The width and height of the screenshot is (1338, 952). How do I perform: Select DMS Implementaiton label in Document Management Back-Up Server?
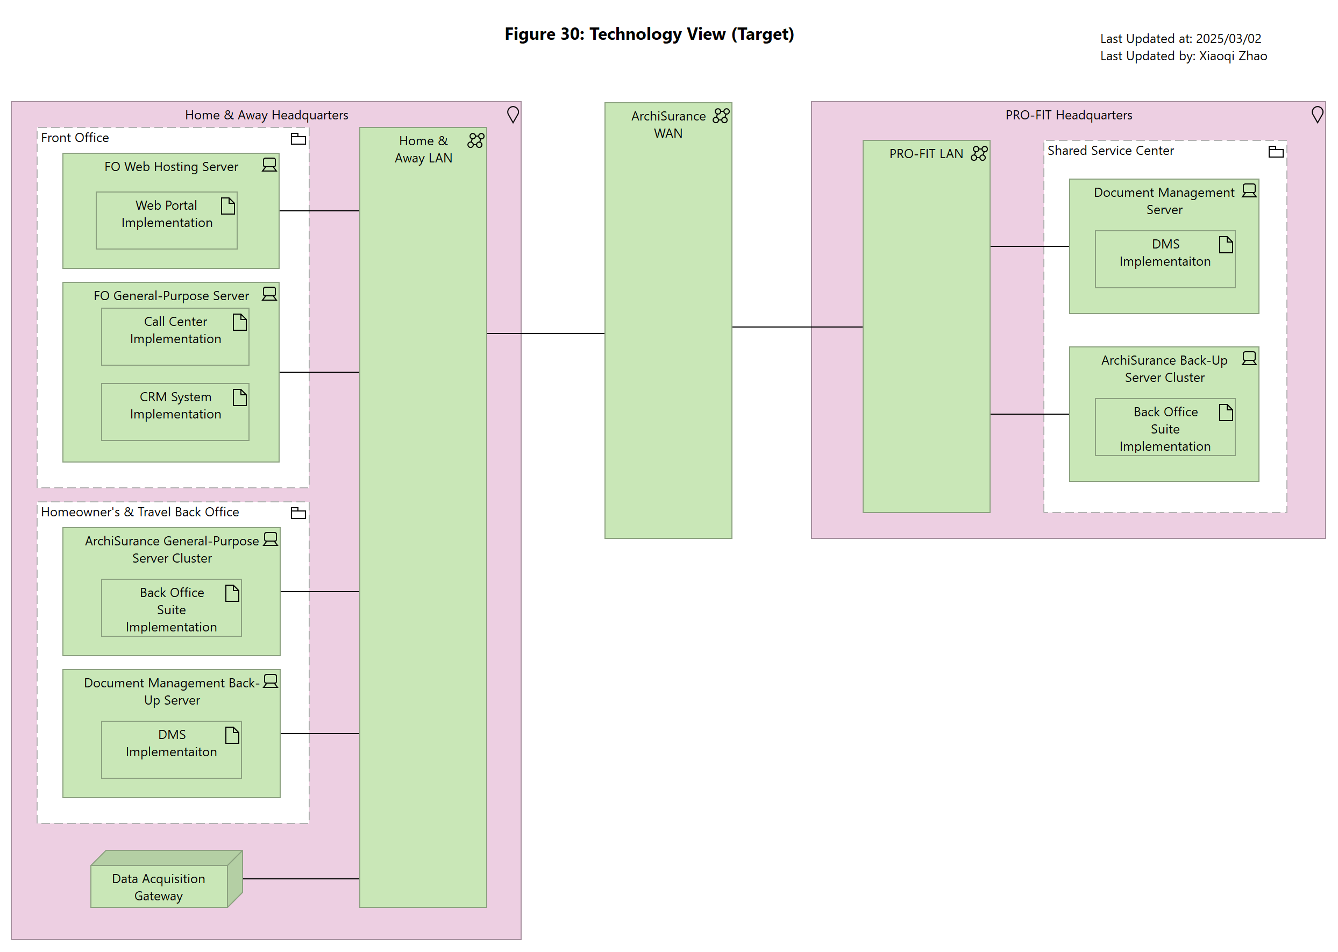tap(171, 743)
